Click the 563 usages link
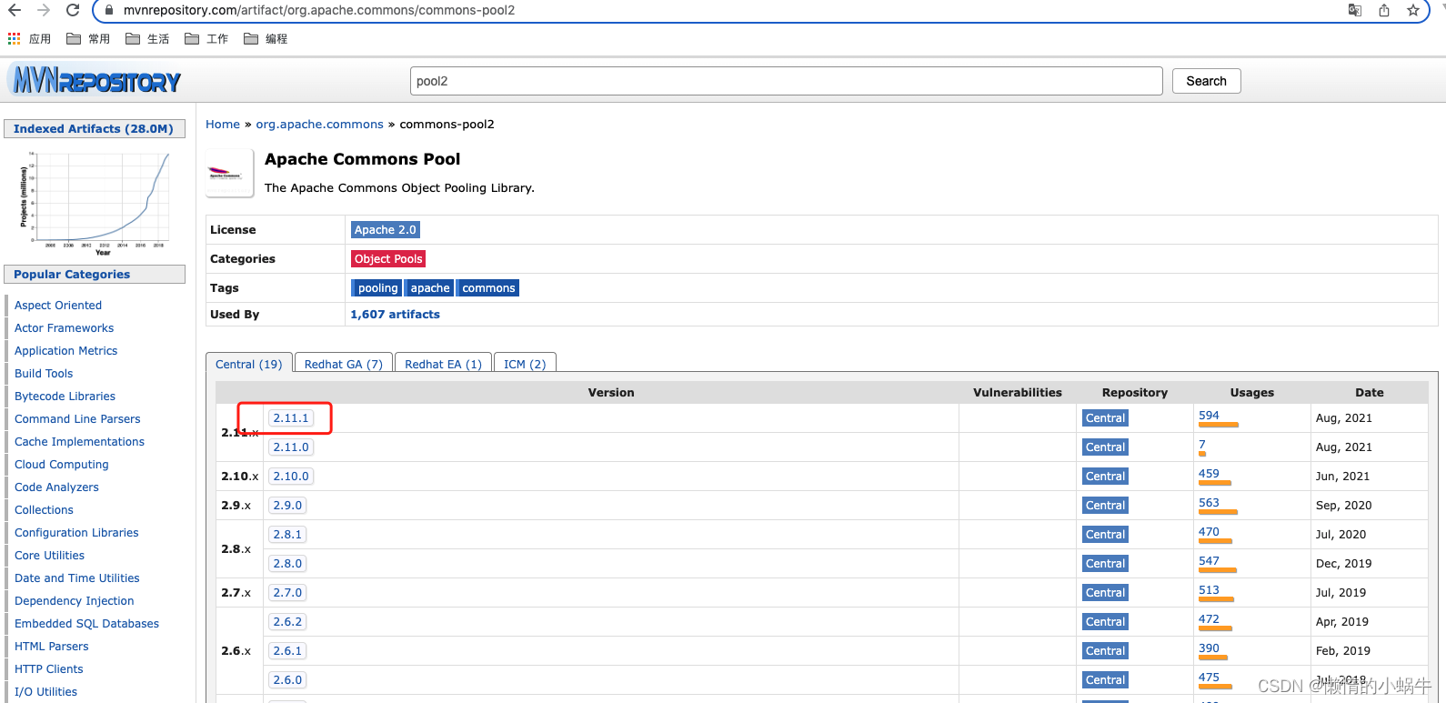The height and width of the screenshot is (703, 1446). pos(1209,503)
